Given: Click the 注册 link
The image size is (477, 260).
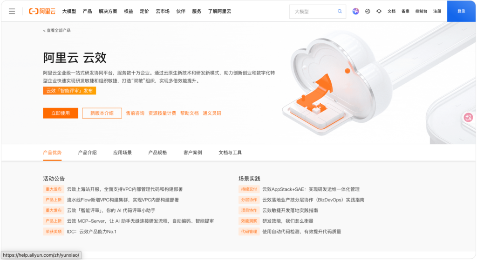Looking at the screenshot, I should (x=437, y=11).
